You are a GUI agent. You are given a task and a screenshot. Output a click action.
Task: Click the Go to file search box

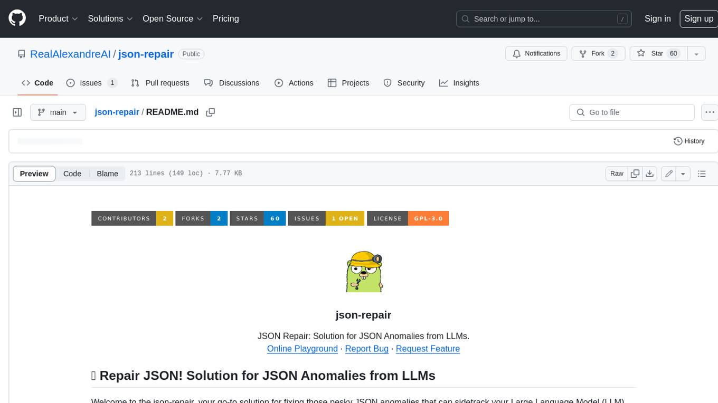click(x=632, y=112)
